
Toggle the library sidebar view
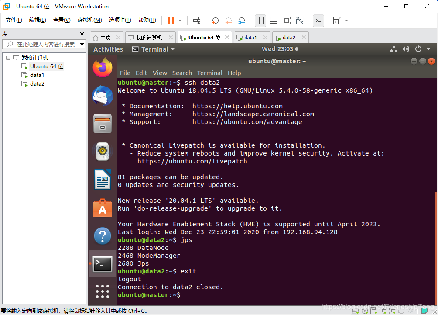tap(260, 21)
